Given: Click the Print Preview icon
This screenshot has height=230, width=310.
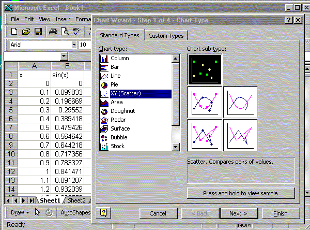Looking at the screenshot, I should (65, 32).
